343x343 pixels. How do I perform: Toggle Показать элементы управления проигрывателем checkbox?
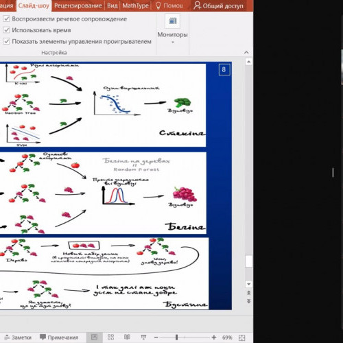coord(7,41)
